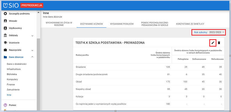Click value 100 in Obiad row
Image resolution: width=231 pixels, height=112 pixels.
[185, 82]
